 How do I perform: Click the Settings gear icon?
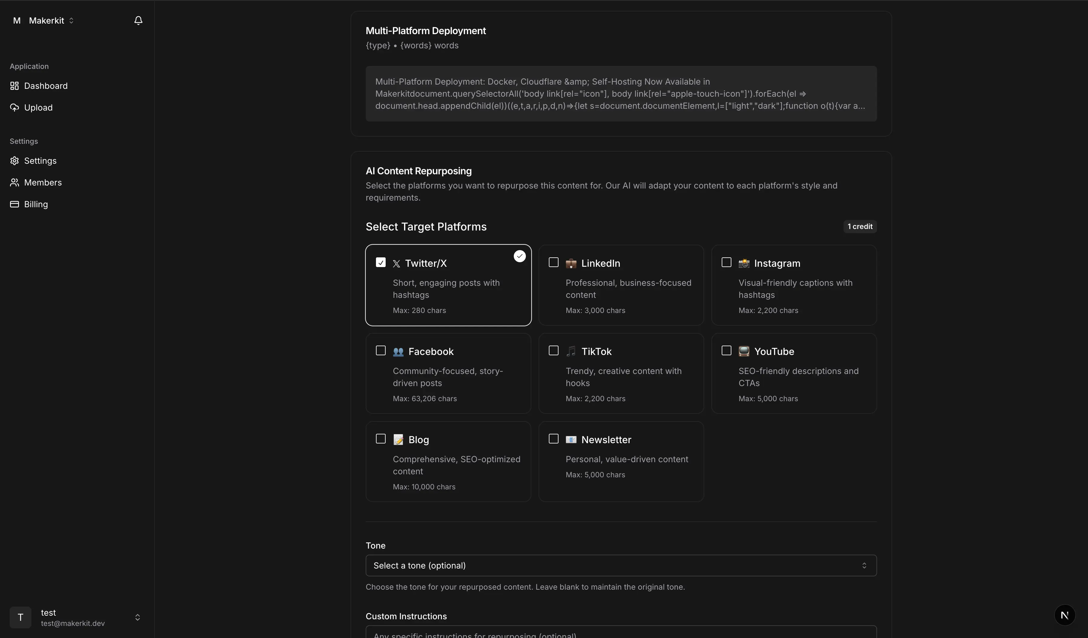click(x=14, y=161)
